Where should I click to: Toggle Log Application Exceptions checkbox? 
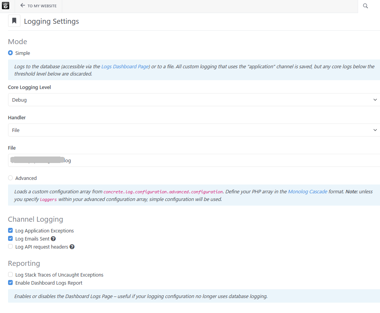pyautogui.click(x=10, y=231)
